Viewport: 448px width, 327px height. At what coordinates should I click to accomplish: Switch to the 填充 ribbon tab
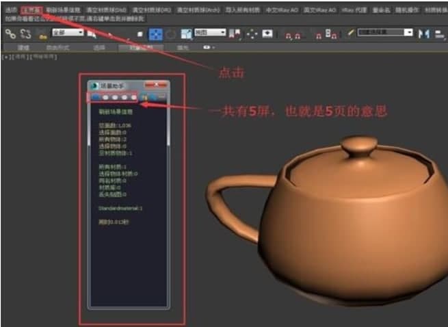click(183, 47)
